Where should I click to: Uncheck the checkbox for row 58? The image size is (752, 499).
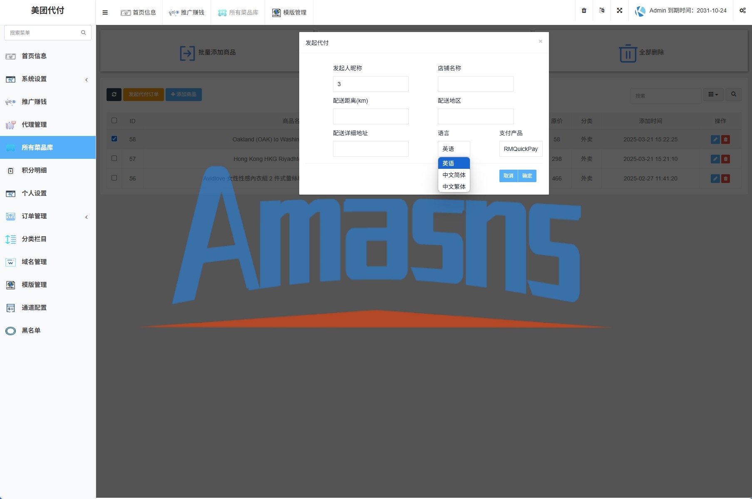(x=114, y=139)
